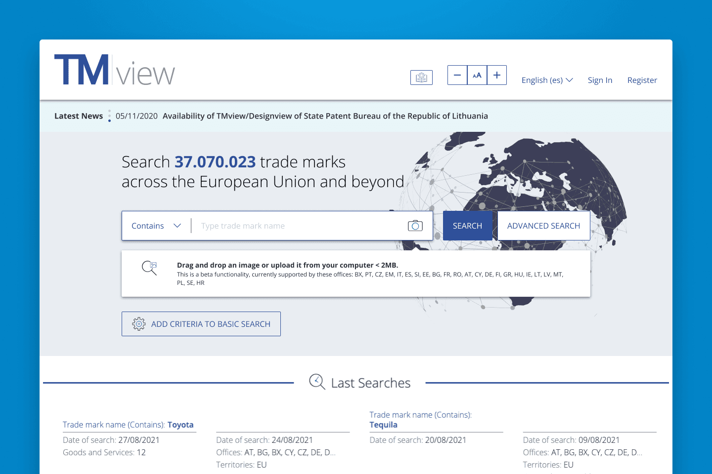Open the user guide book icon
The width and height of the screenshot is (712, 474).
point(421,78)
